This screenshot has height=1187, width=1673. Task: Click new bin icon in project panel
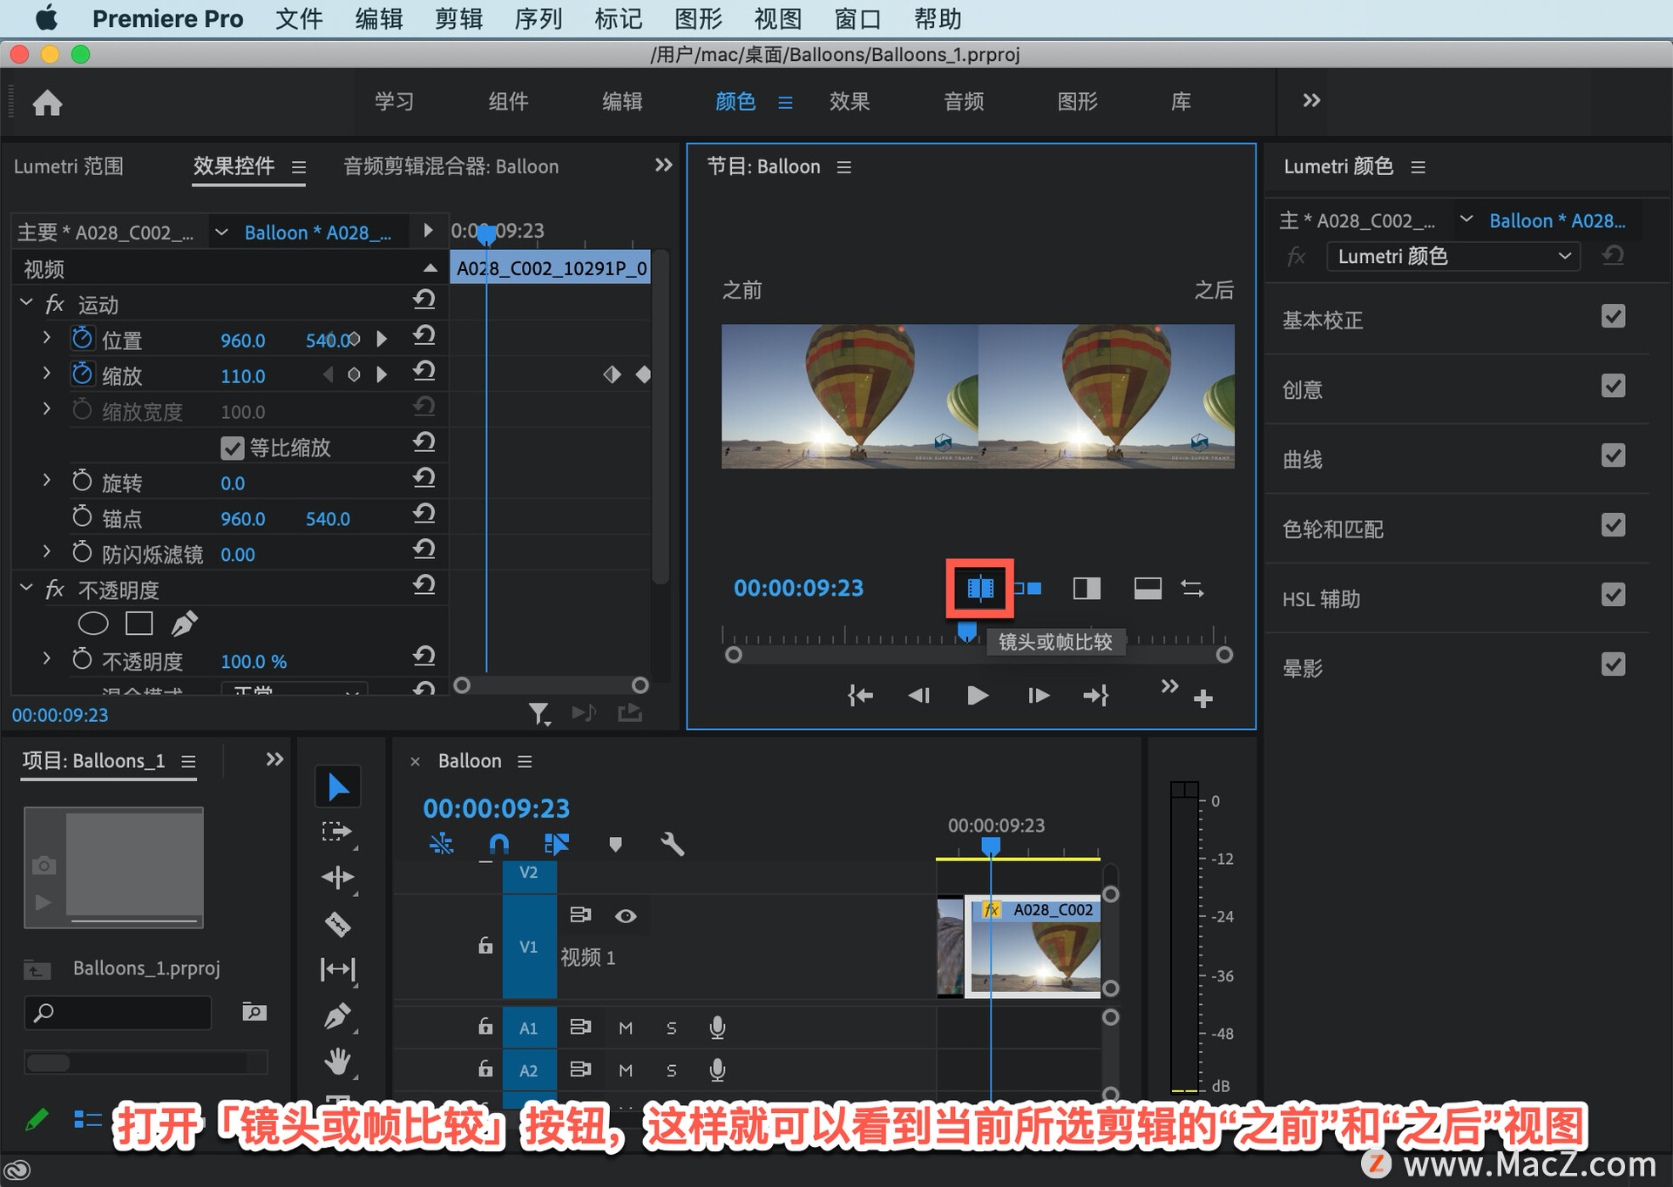pos(254,1012)
